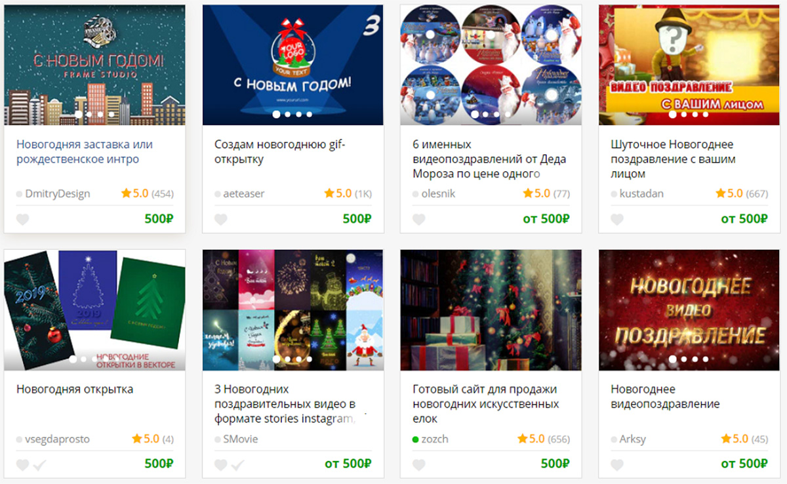Favorite the SMovie stories video card
The width and height of the screenshot is (787, 484).
[x=221, y=465]
